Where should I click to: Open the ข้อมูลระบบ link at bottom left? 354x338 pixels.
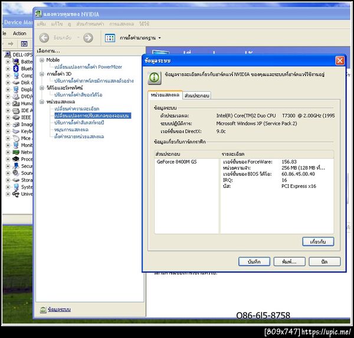pyautogui.click(x=59, y=309)
